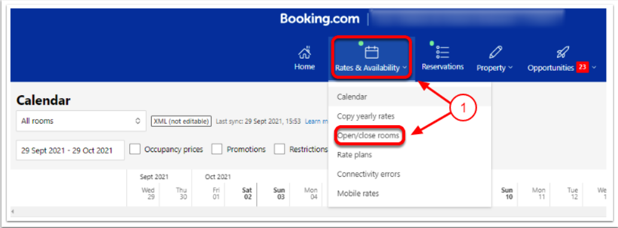Expand the Property menu chevron
The width and height of the screenshot is (618, 228).
pos(511,68)
